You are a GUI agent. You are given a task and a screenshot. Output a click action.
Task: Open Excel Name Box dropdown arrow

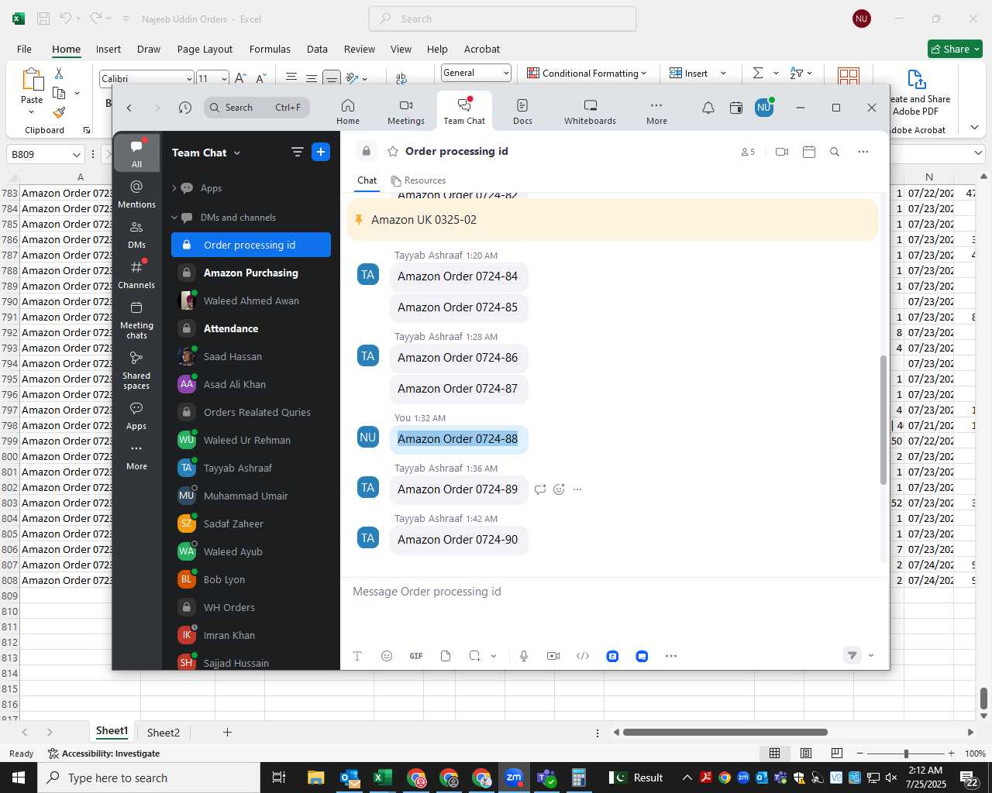pyautogui.click(x=76, y=154)
